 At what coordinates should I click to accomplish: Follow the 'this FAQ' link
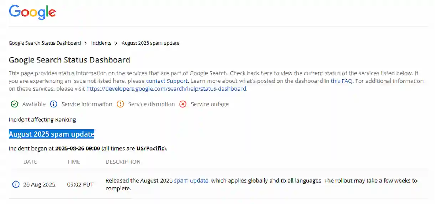[x=341, y=81]
